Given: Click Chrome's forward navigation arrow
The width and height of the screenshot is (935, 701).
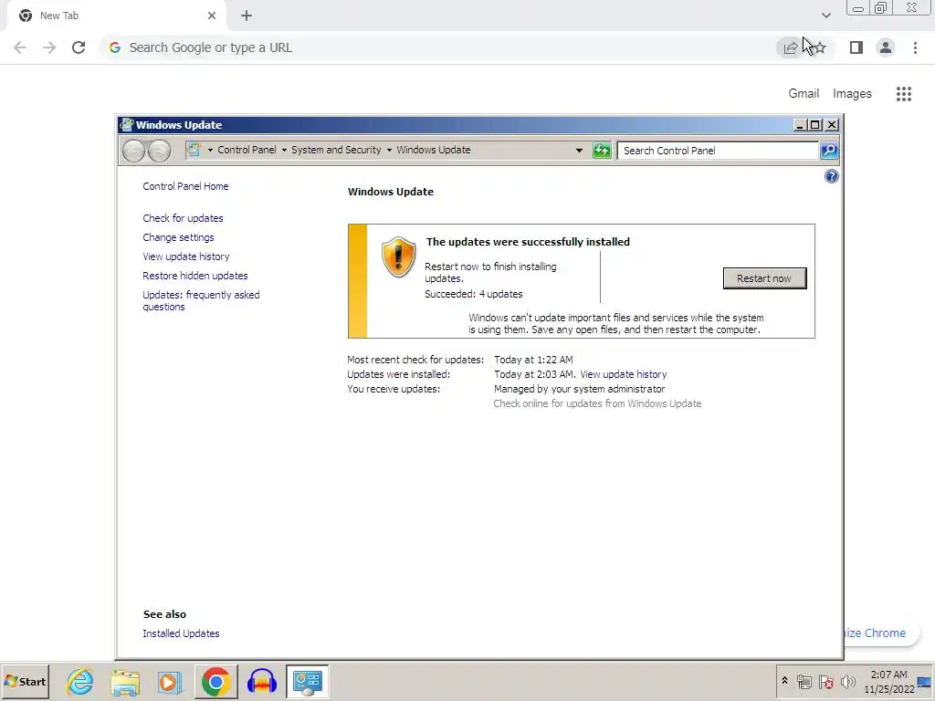Looking at the screenshot, I should tap(49, 47).
